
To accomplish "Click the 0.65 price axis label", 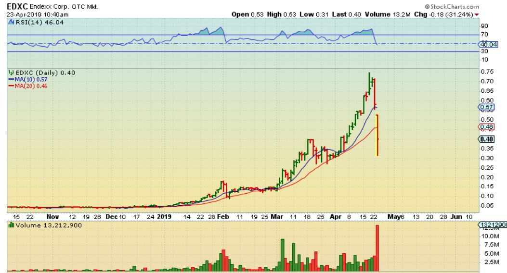I will tap(487, 91).
